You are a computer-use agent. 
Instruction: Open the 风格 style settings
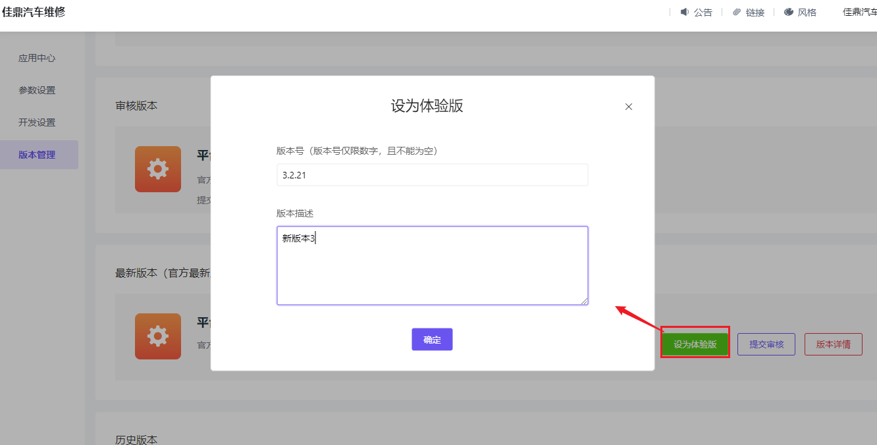point(807,12)
